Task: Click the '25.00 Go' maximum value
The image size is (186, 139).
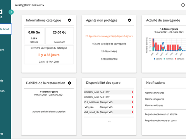Action: pyautogui.click(x=60, y=32)
